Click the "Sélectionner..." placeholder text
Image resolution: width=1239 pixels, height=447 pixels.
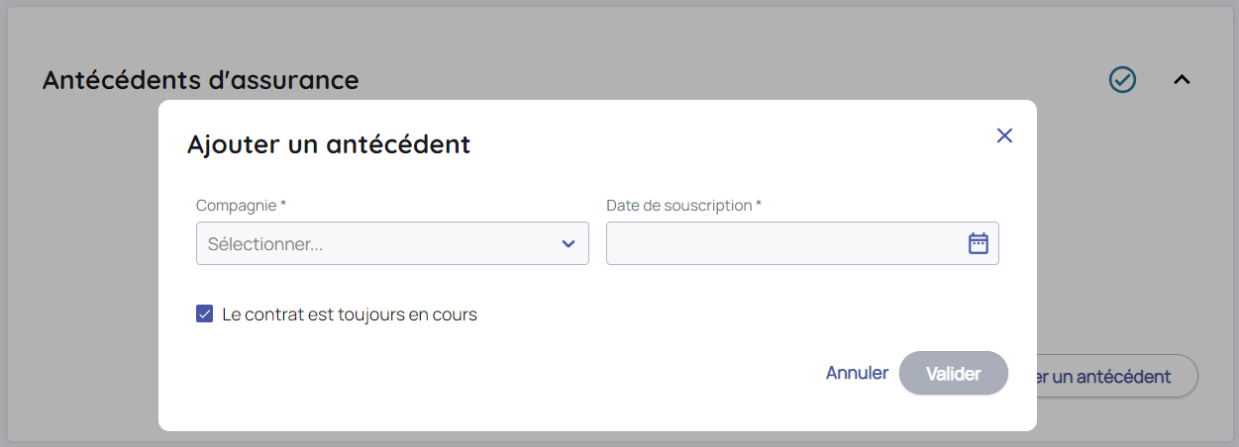(x=265, y=244)
